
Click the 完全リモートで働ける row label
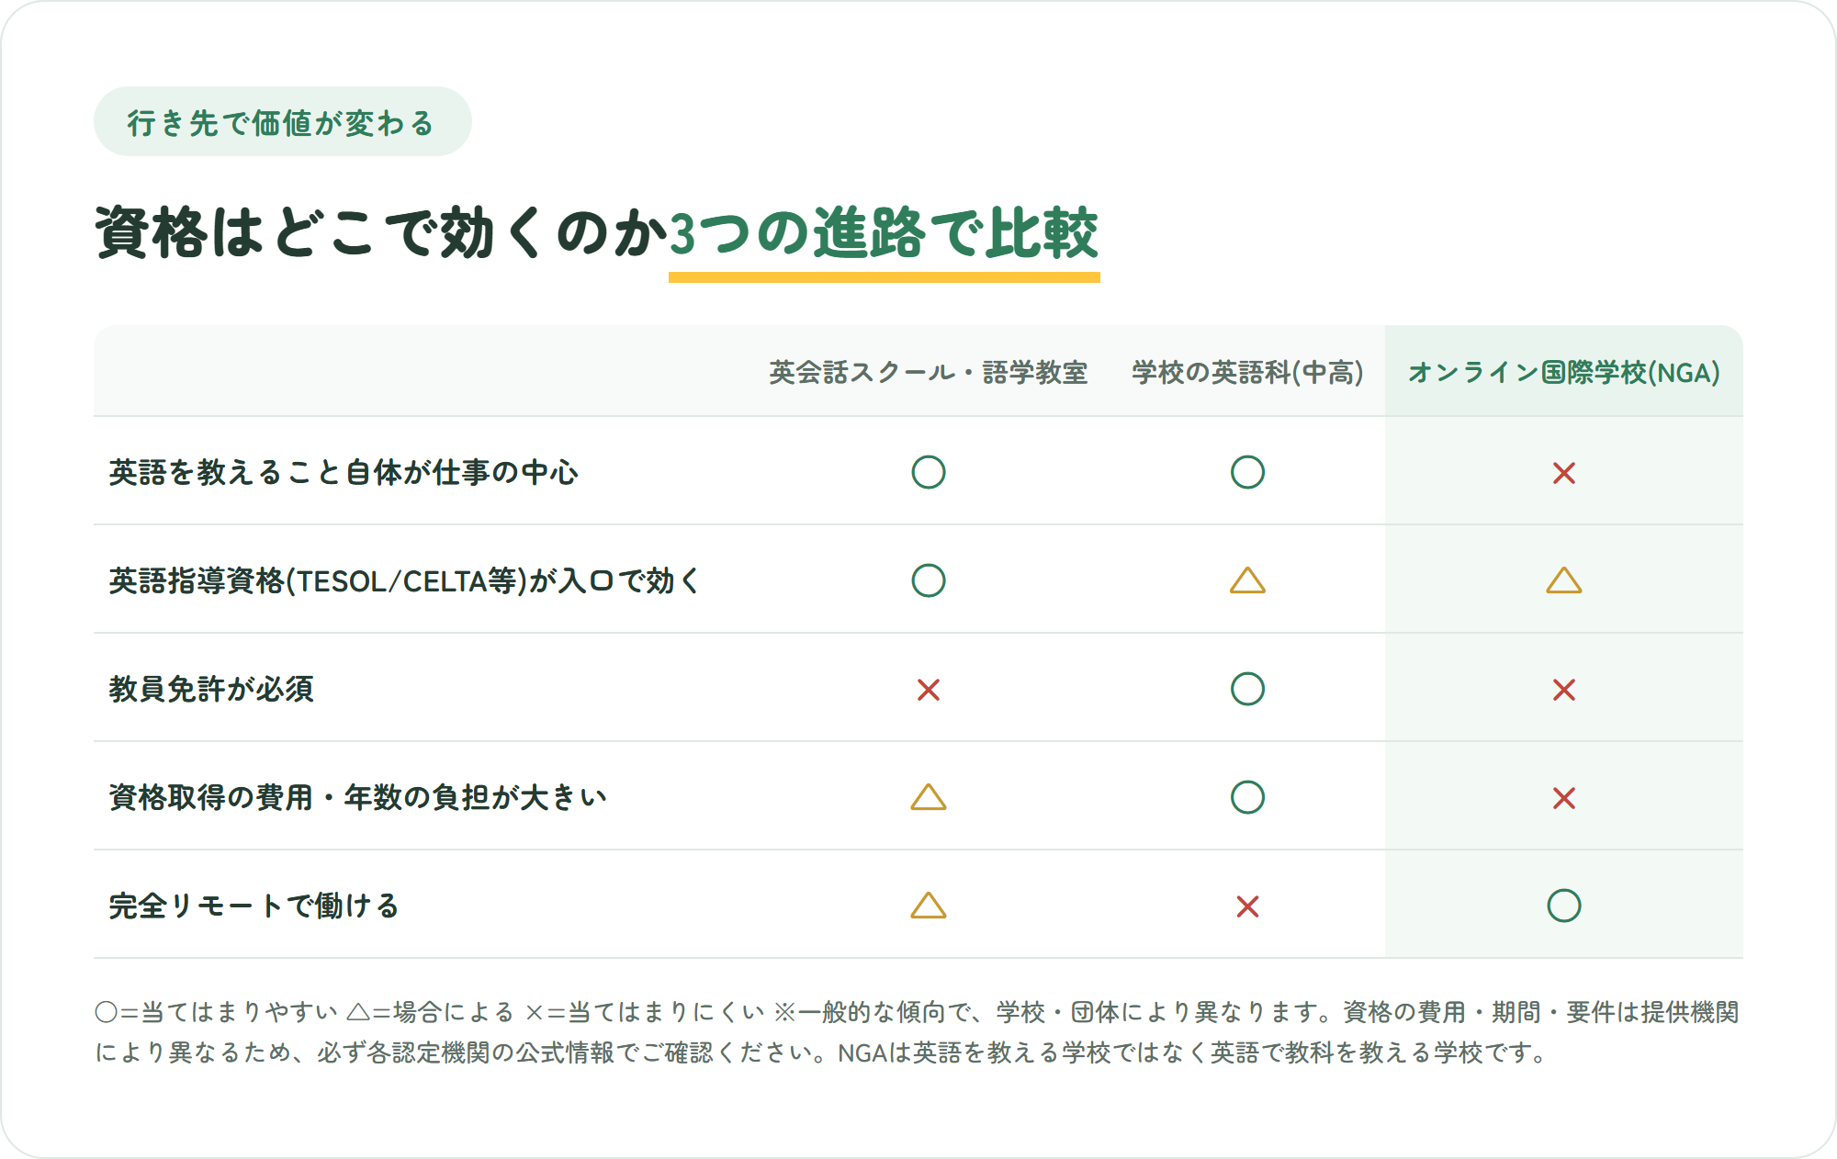(254, 906)
